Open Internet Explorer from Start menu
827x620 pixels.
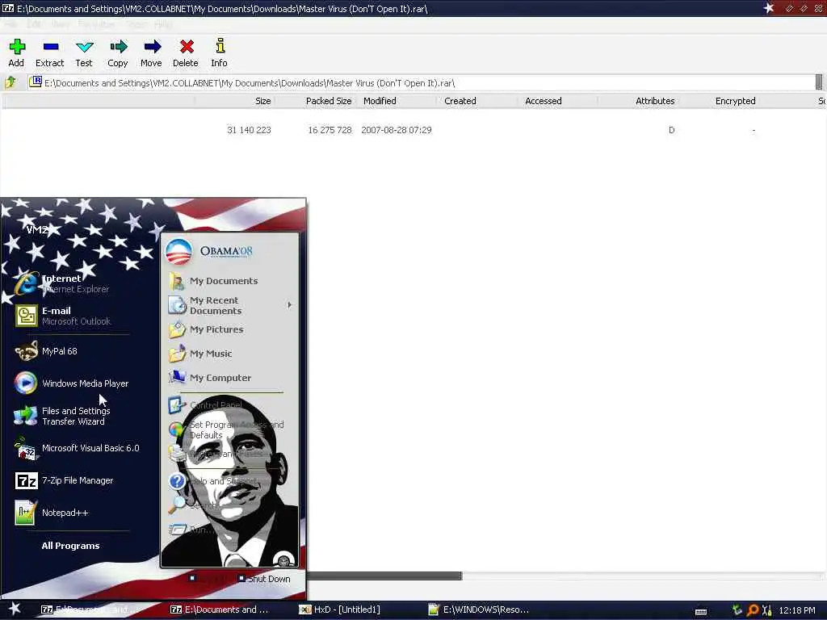tap(73, 283)
